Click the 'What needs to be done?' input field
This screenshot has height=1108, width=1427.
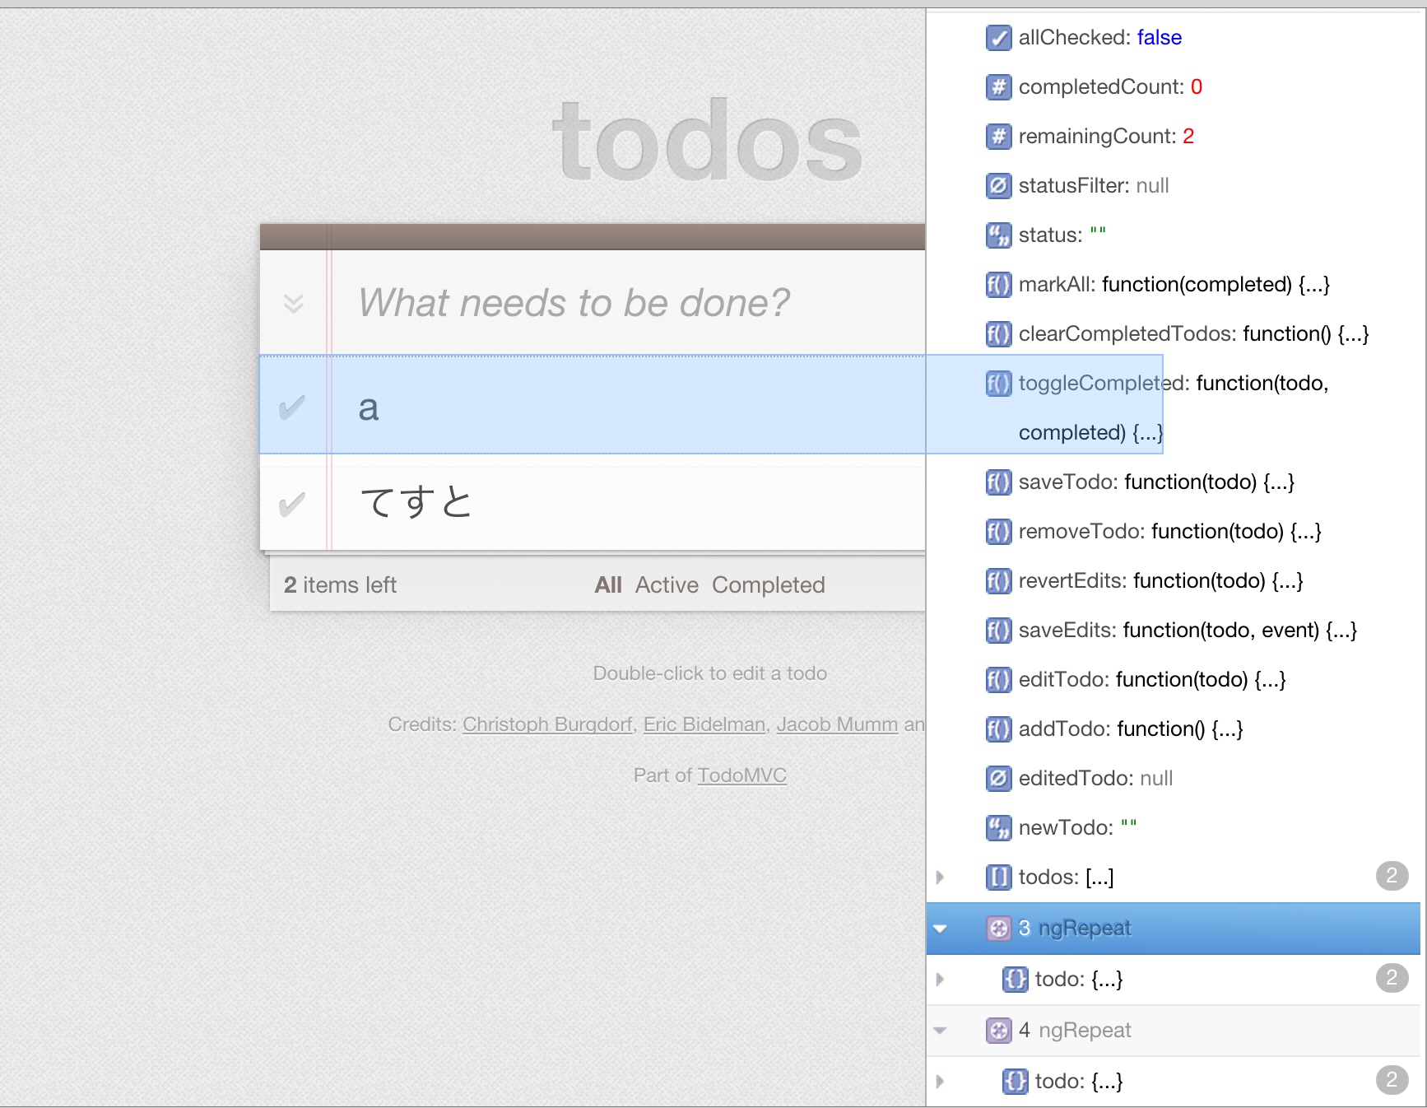(x=576, y=303)
